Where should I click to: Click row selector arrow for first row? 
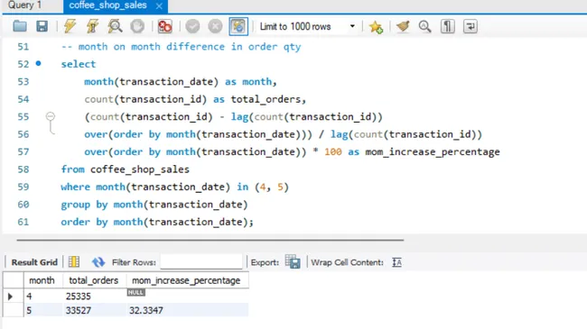(x=11, y=297)
